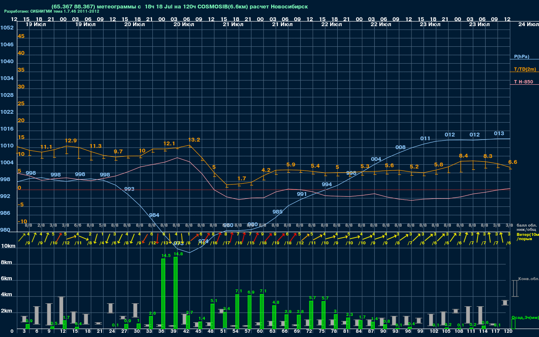Screen dimensions: 539x337
Task: Click the 1028 pressure axis value
Action: pos(7,95)
